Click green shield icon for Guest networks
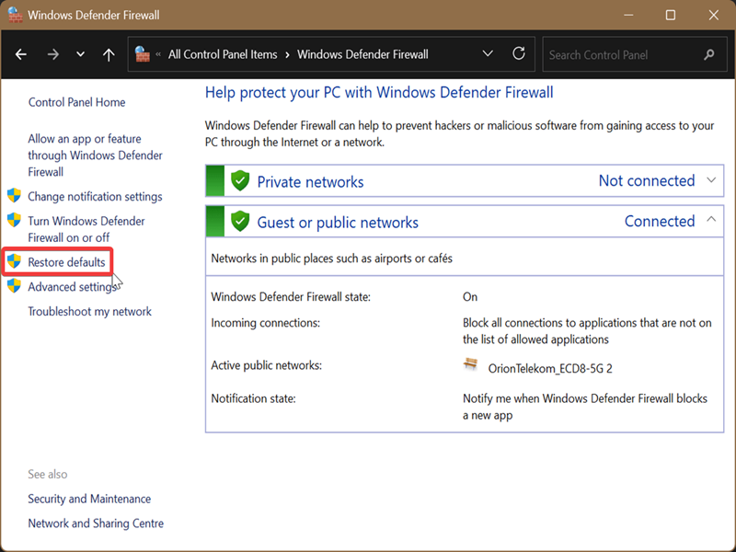Viewport: 736px width, 552px height. (240, 221)
